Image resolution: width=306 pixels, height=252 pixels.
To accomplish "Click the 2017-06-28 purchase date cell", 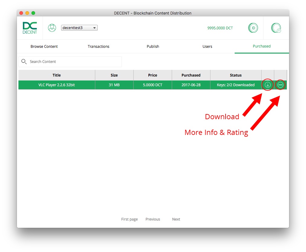I will point(191,85).
